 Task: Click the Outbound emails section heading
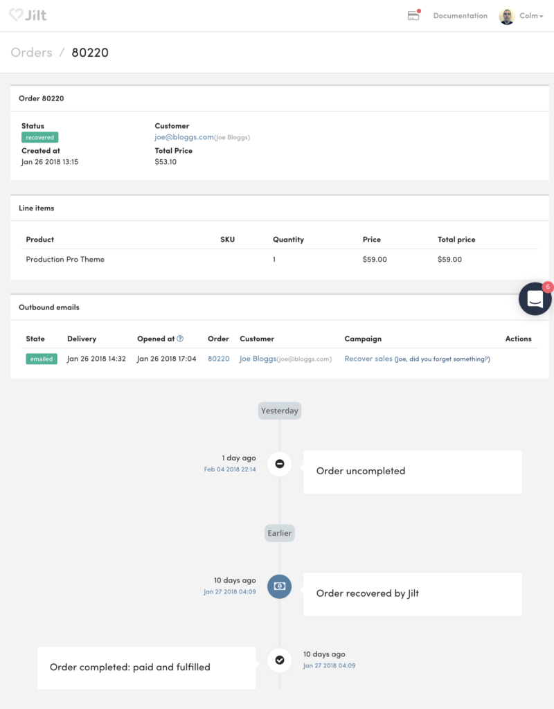[49, 307]
